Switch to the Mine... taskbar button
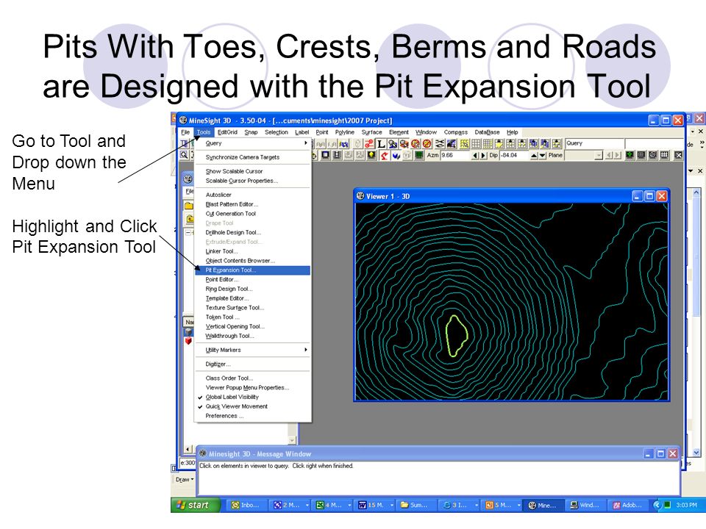 point(543,505)
